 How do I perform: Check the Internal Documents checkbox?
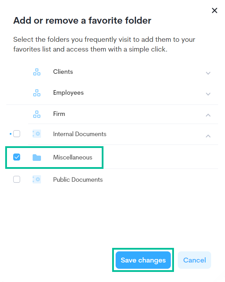tap(17, 134)
